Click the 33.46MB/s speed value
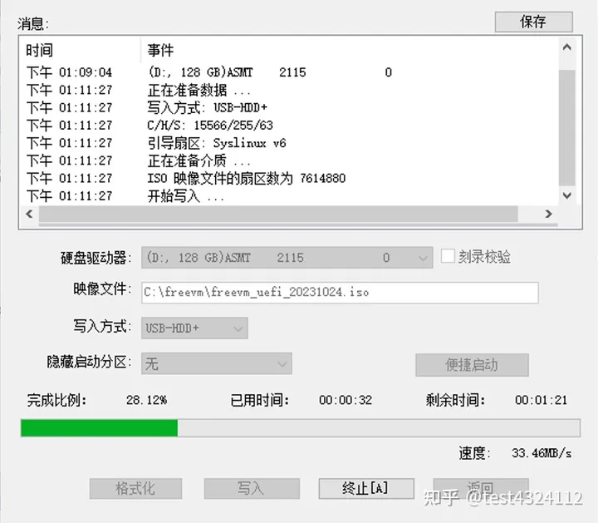This screenshot has height=523, width=598. point(542,453)
